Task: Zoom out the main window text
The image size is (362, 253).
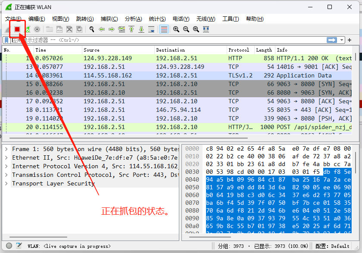Action: point(186,29)
